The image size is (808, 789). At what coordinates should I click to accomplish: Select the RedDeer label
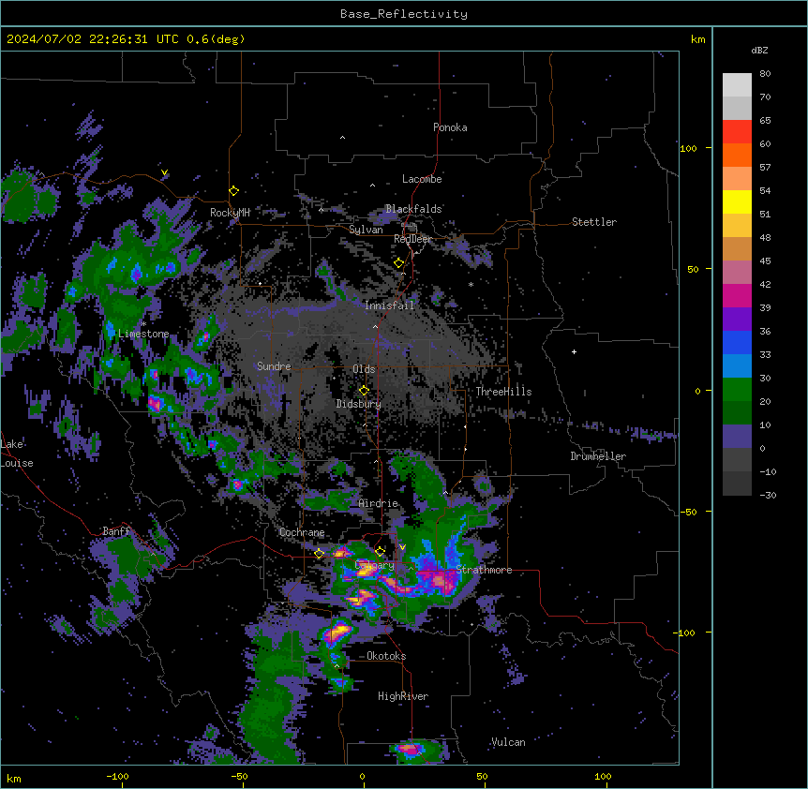pos(412,239)
